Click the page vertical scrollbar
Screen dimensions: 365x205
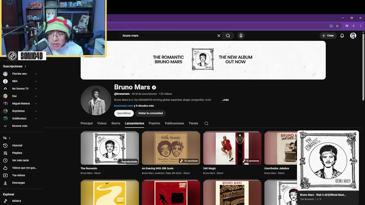tap(363, 67)
